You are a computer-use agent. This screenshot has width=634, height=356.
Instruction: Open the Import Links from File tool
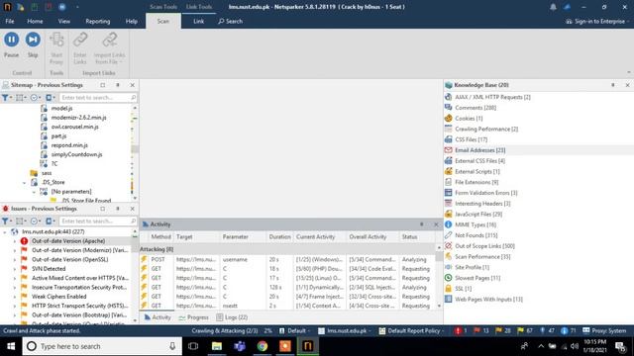pyautogui.click(x=109, y=48)
